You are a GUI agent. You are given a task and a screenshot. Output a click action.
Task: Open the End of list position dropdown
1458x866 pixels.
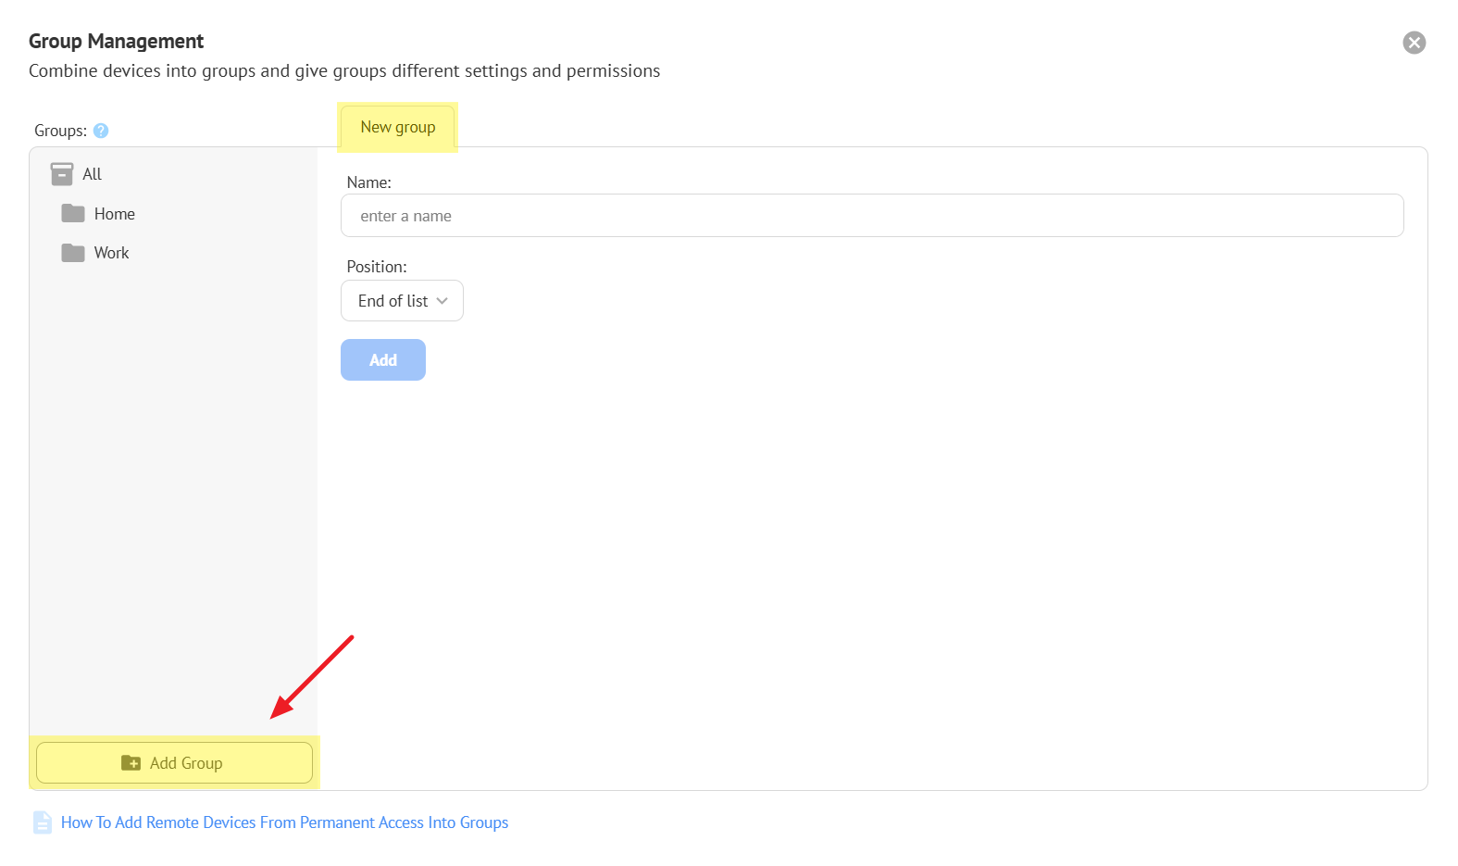393,301
